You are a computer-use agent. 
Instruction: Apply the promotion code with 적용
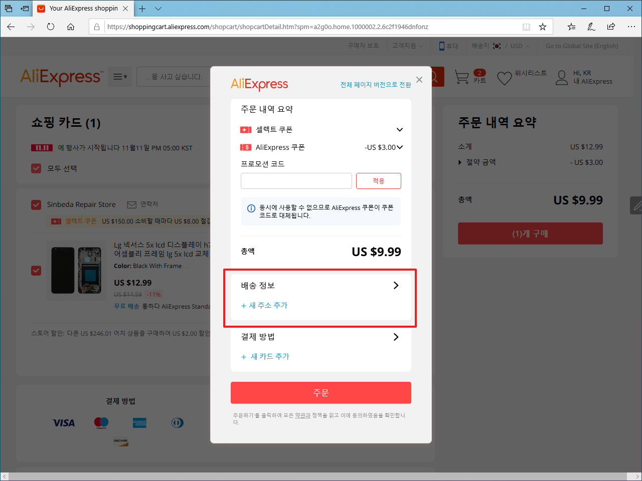pos(379,181)
